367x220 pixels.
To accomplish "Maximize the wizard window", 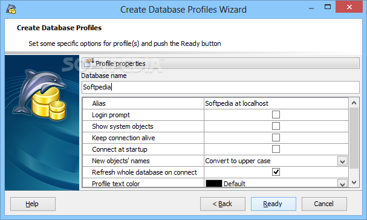I will point(328,7).
